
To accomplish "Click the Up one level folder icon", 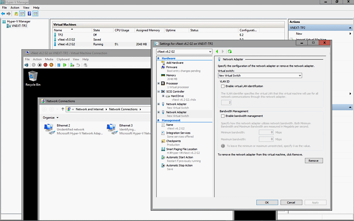I will (16, 14).
